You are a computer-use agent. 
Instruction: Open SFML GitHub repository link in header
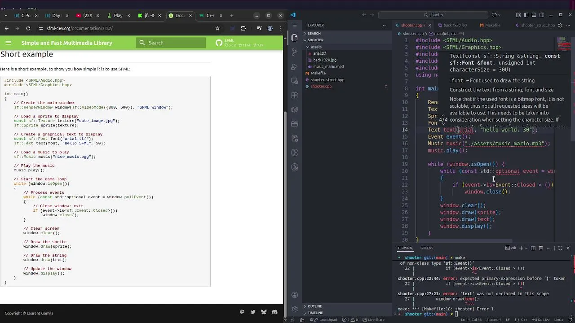(239, 43)
